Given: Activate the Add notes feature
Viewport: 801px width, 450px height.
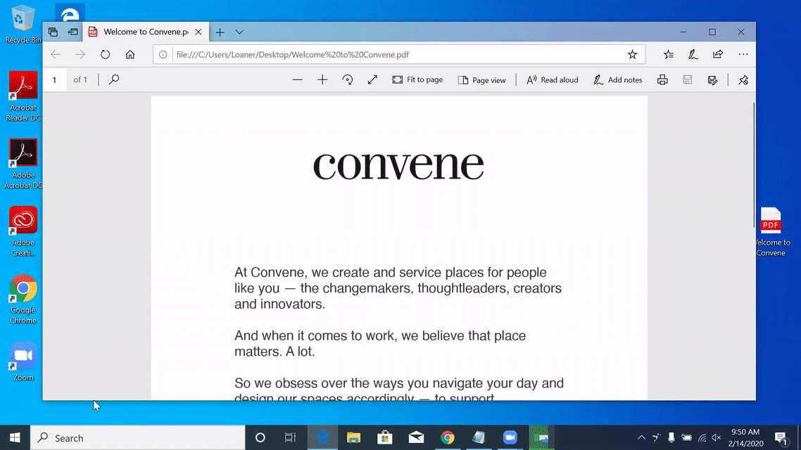Looking at the screenshot, I should [617, 79].
